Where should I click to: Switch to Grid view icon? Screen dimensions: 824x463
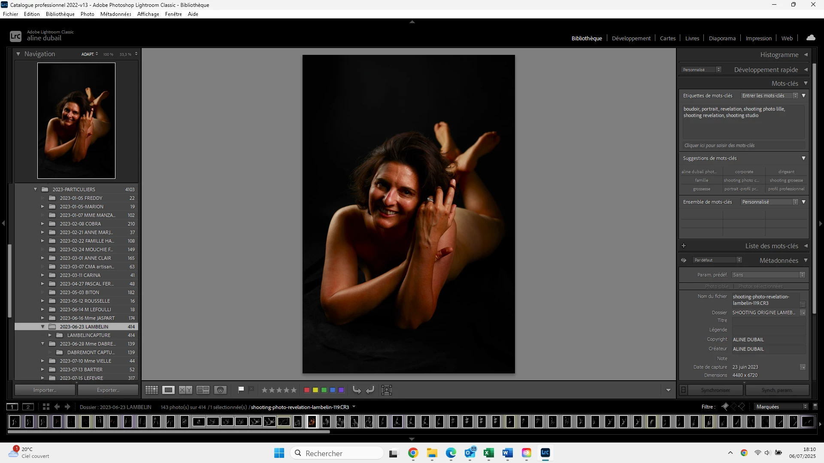click(x=151, y=390)
